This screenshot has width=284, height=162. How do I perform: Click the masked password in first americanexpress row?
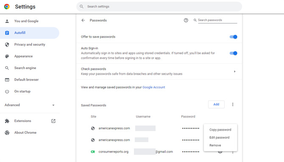[x=191, y=128]
